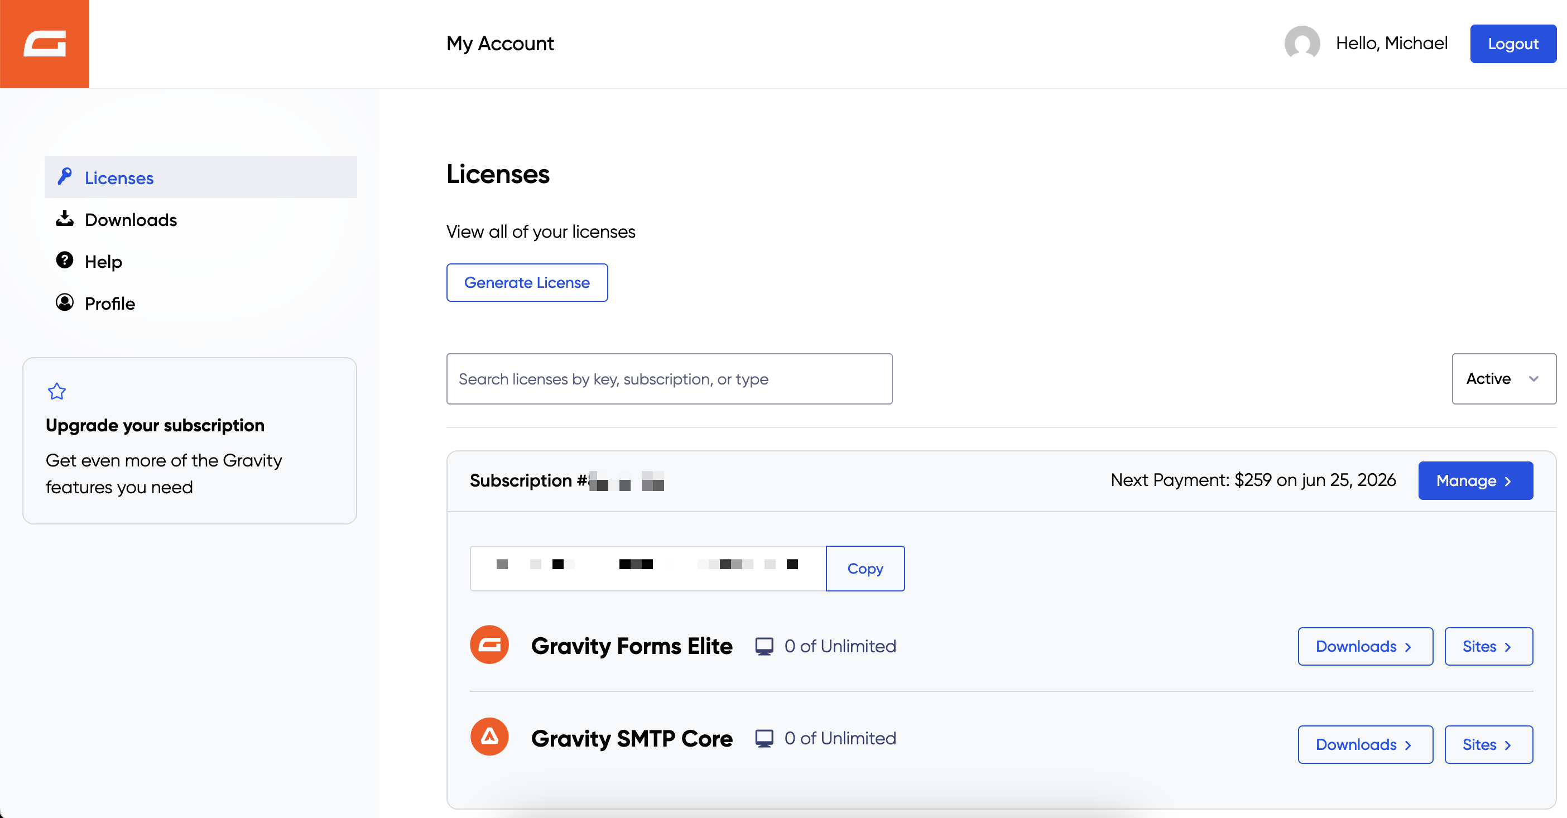Viewport: 1567px width, 818px height.
Task: Open the Help sidebar item
Action: (103, 262)
